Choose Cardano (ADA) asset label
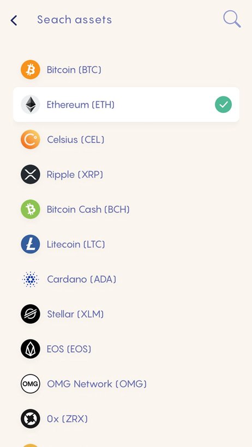252x447 pixels. pyautogui.click(x=82, y=279)
